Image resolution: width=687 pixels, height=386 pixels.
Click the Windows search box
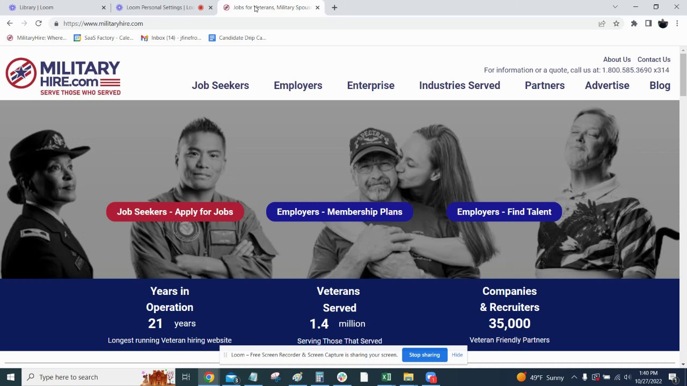(99, 377)
